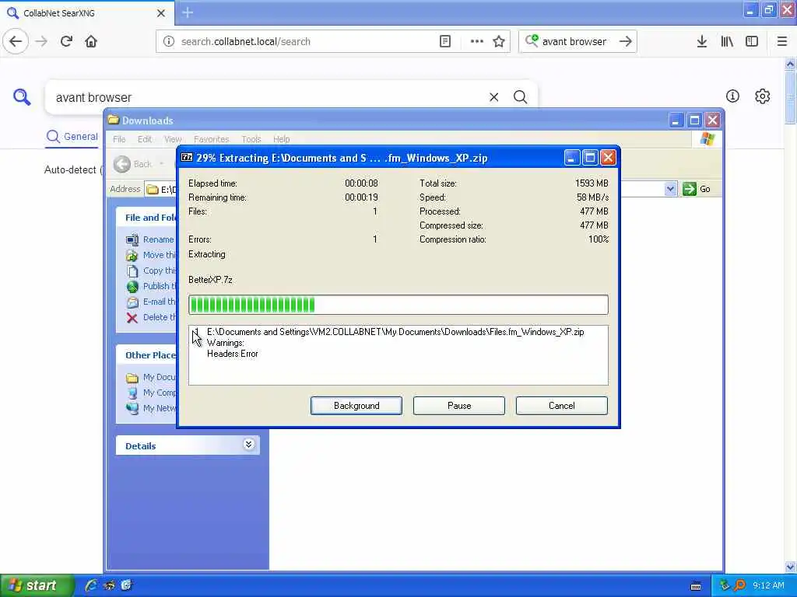Image resolution: width=797 pixels, height=597 pixels.
Task: Submit the avant browser search-bar arrow
Action: tap(625, 42)
